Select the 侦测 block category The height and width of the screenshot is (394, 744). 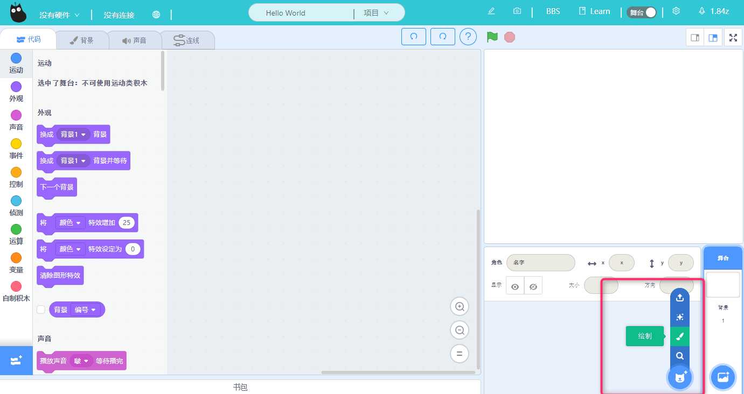pos(16,206)
